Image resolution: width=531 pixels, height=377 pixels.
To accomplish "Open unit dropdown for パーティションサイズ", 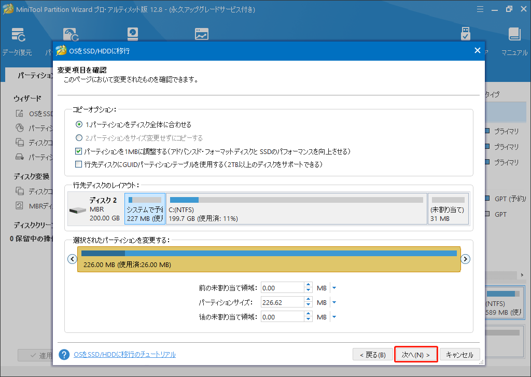I will click(334, 302).
